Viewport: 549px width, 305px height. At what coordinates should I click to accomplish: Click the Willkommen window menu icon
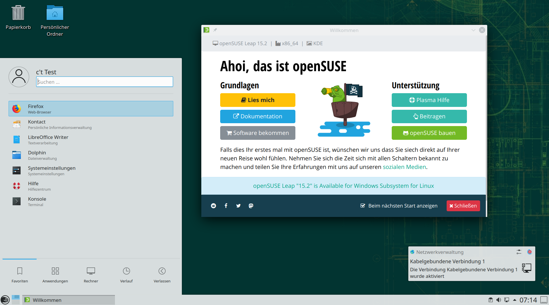pos(206,30)
